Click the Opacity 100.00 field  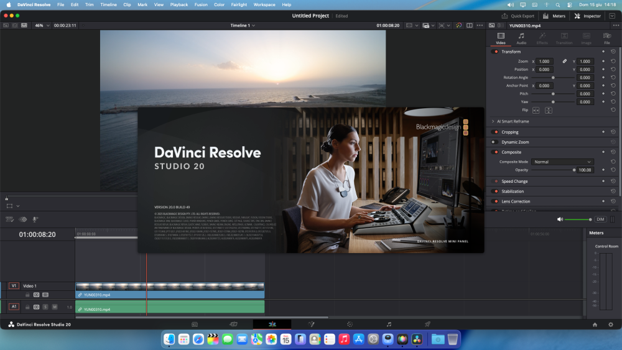tap(585, 170)
